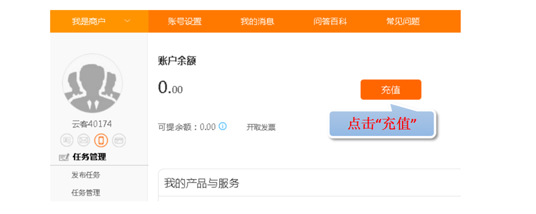The width and height of the screenshot is (536, 214).
Task: Open 账号设置 in the top navigation
Action: 185,21
